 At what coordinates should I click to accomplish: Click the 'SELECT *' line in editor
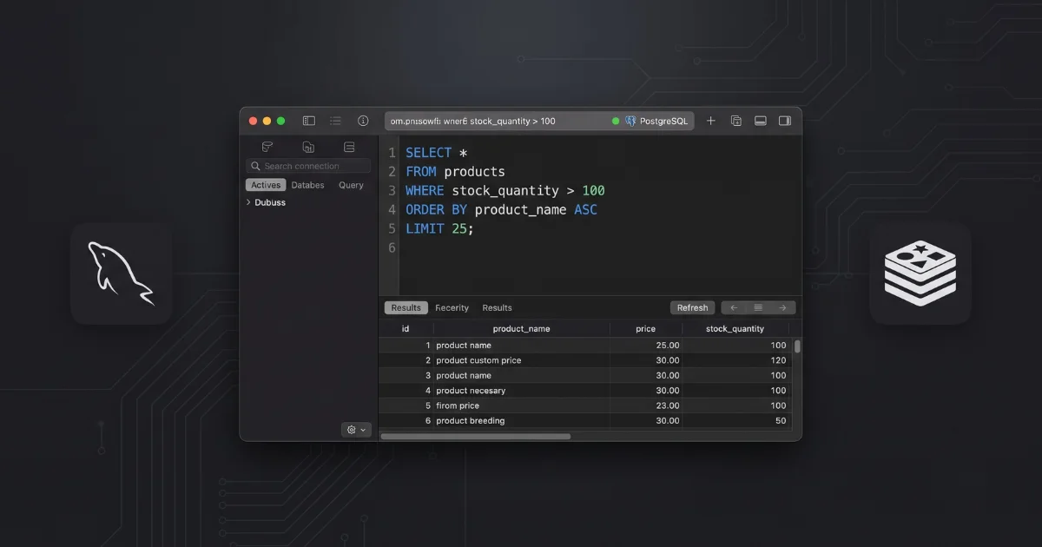coord(437,153)
